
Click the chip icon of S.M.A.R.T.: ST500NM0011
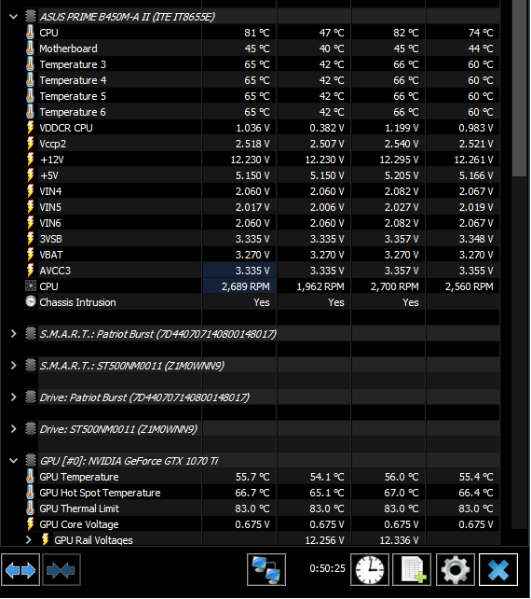[x=31, y=366]
